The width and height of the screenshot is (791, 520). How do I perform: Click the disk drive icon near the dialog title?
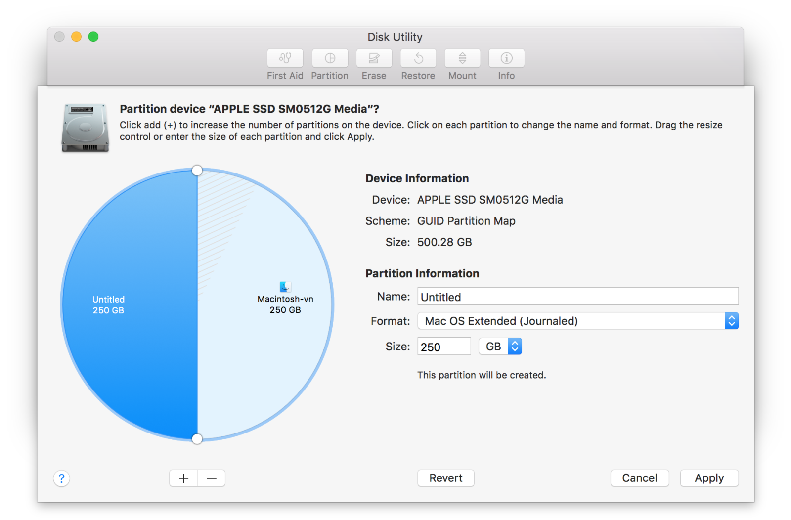click(85, 127)
